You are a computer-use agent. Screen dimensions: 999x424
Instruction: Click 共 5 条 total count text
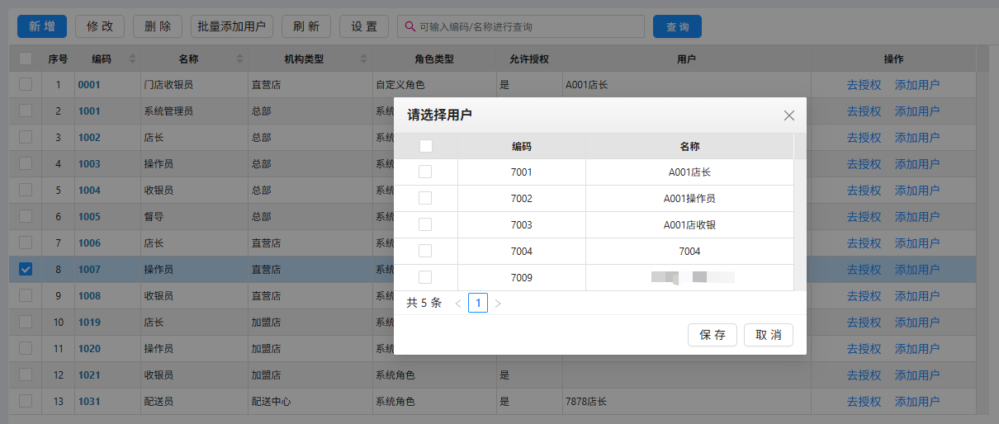click(424, 304)
